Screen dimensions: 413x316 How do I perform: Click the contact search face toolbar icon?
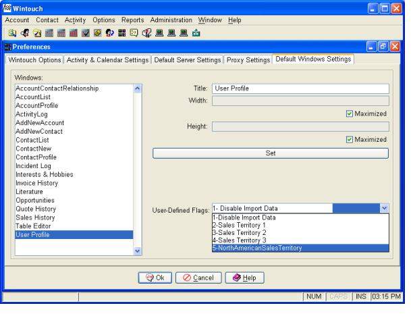click(x=25, y=33)
